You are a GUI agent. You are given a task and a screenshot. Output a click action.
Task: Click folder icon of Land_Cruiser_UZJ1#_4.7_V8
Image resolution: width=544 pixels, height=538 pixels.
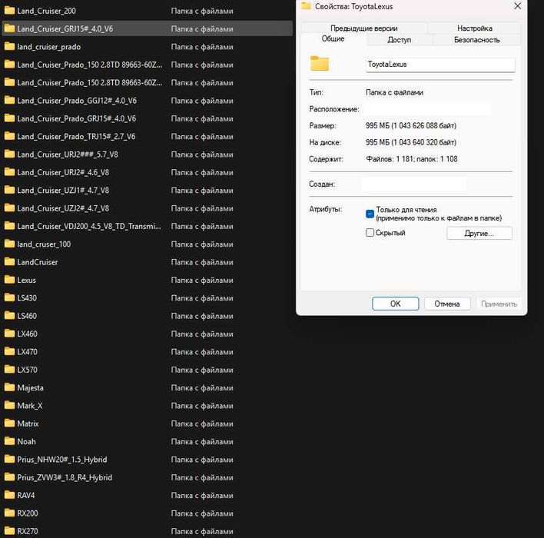pyautogui.click(x=9, y=190)
